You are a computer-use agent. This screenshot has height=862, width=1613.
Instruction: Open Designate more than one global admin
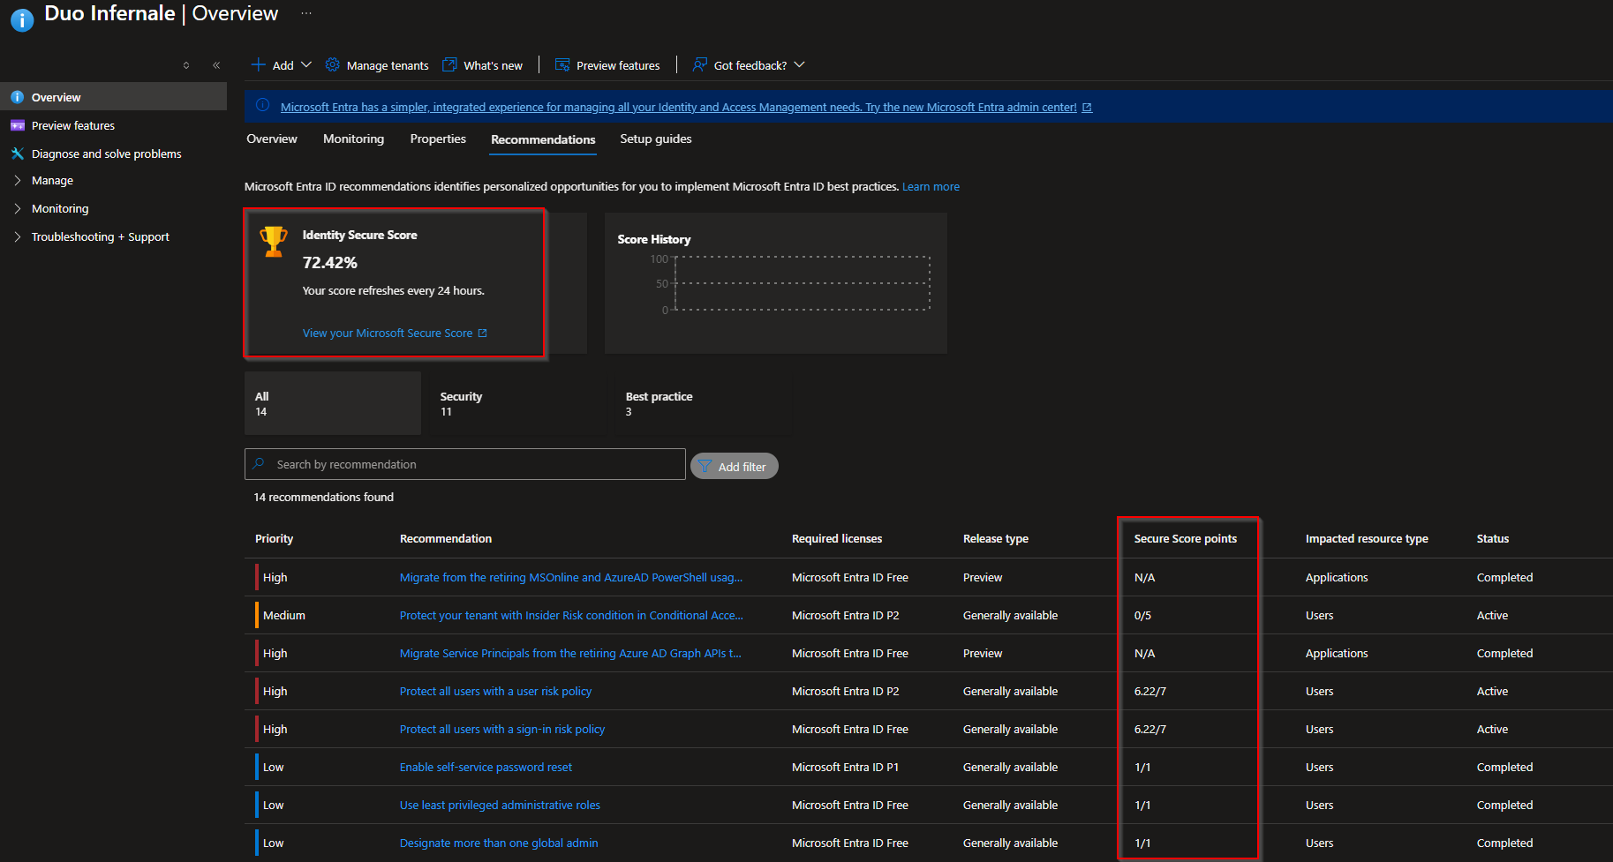click(499, 843)
